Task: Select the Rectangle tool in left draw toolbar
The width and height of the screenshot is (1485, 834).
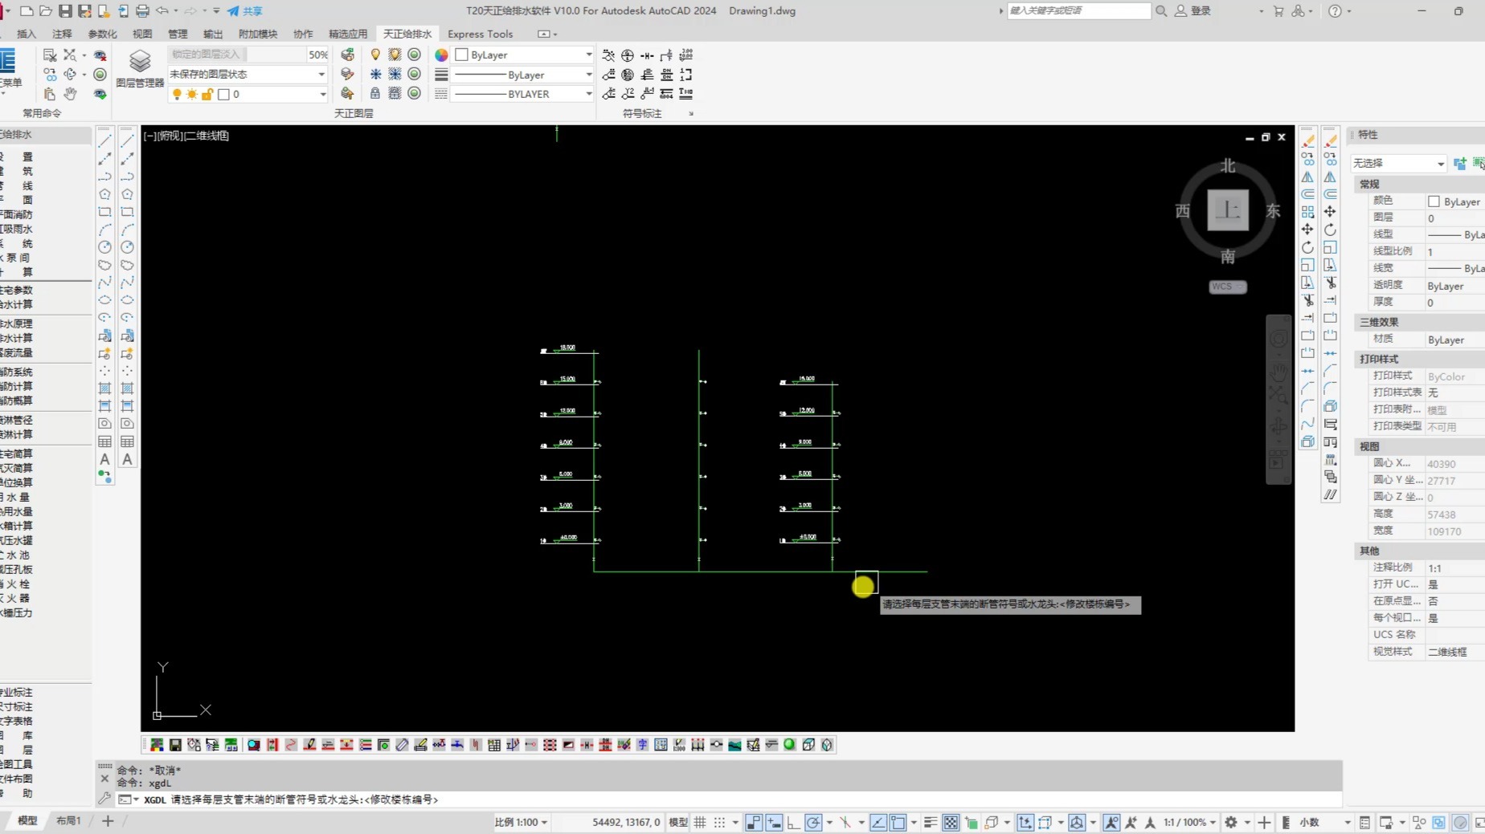Action: 104,213
